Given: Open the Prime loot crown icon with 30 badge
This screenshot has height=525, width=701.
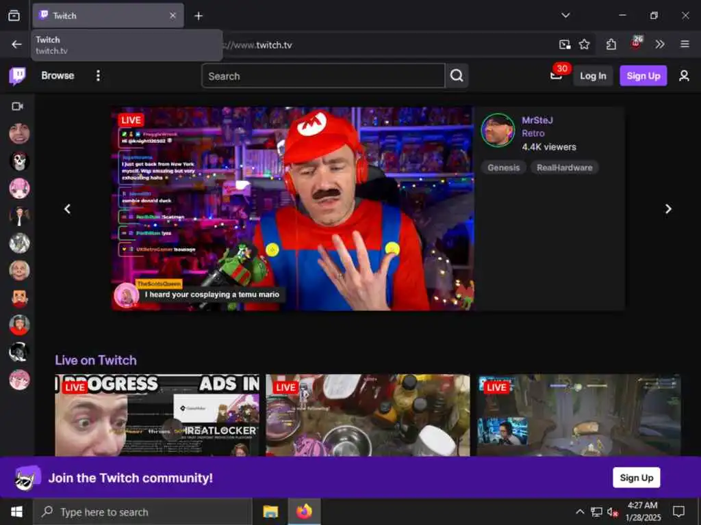Looking at the screenshot, I should pos(556,75).
